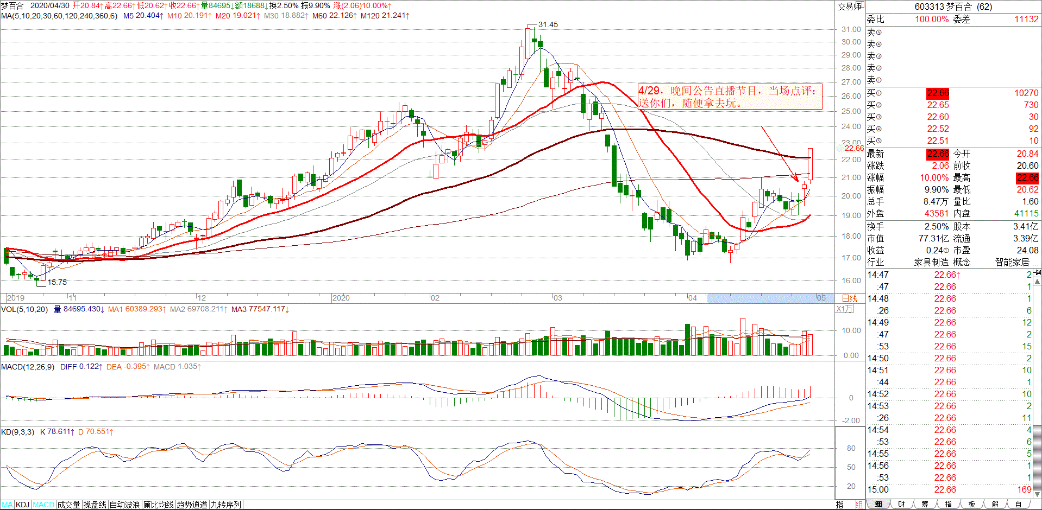1042x510 pixels.
Task: Open the 日线 period selector
Action: coord(849,298)
